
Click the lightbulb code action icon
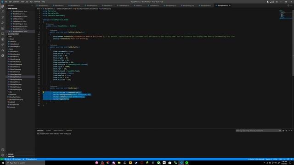pos(44,92)
